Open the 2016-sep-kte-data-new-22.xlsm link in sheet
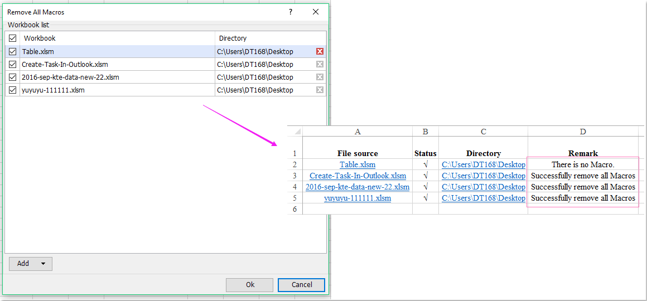This screenshot has width=647, height=301. click(x=358, y=187)
